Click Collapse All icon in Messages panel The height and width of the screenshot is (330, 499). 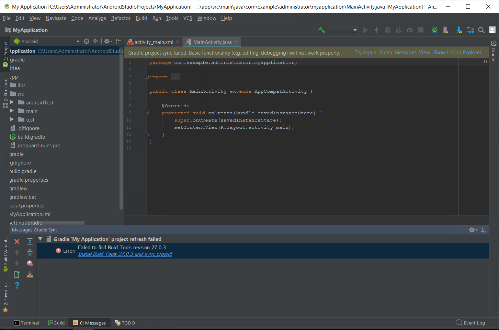pyautogui.click(x=30, y=252)
